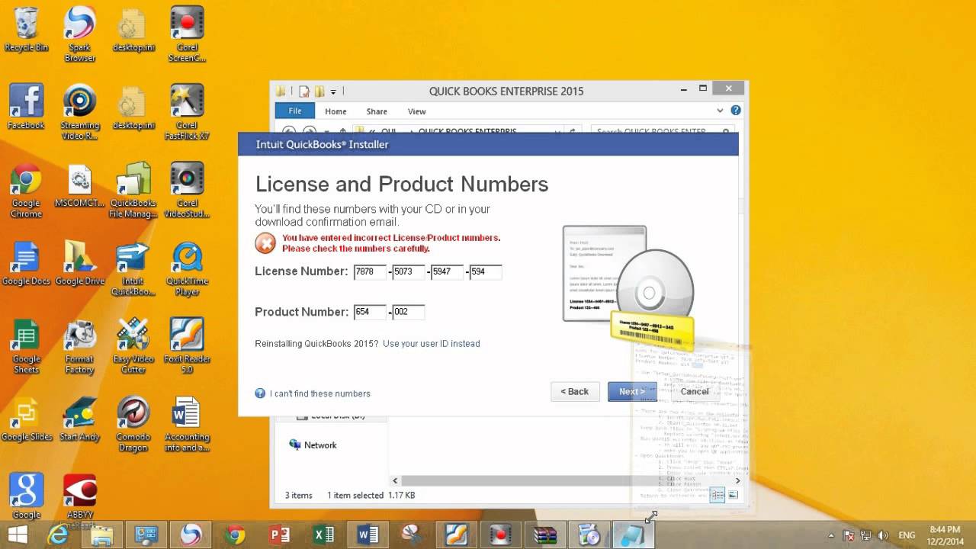Image resolution: width=976 pixels, height=549 pixels.
Task: Click the New folder icon in Explorer's title bar
Action: (x=319, y=91)
